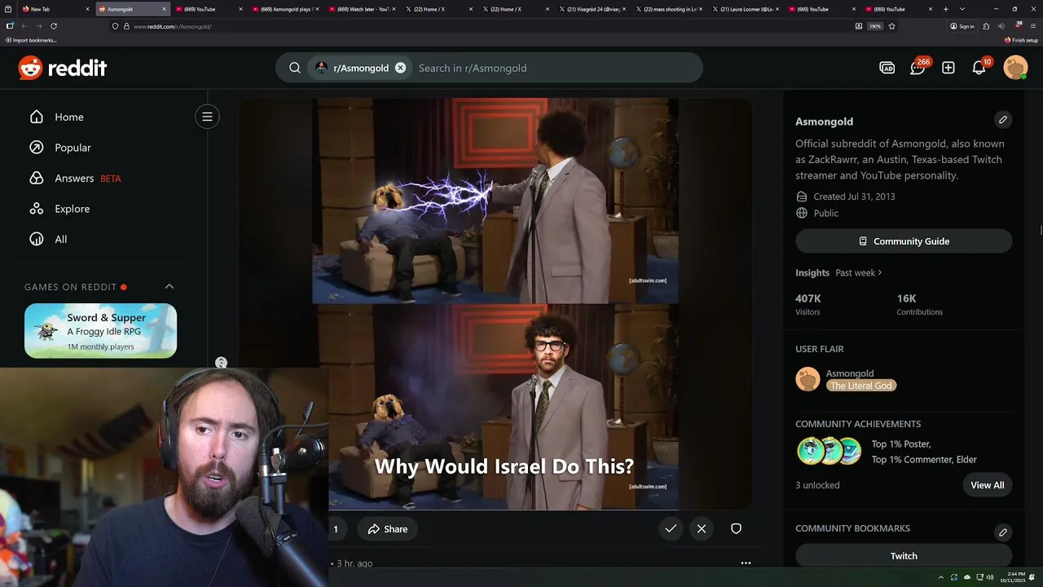The height and width of the screenshot is (587, 1043).
Task: Go to Reddit home via logo
Action: click(63, 68)
